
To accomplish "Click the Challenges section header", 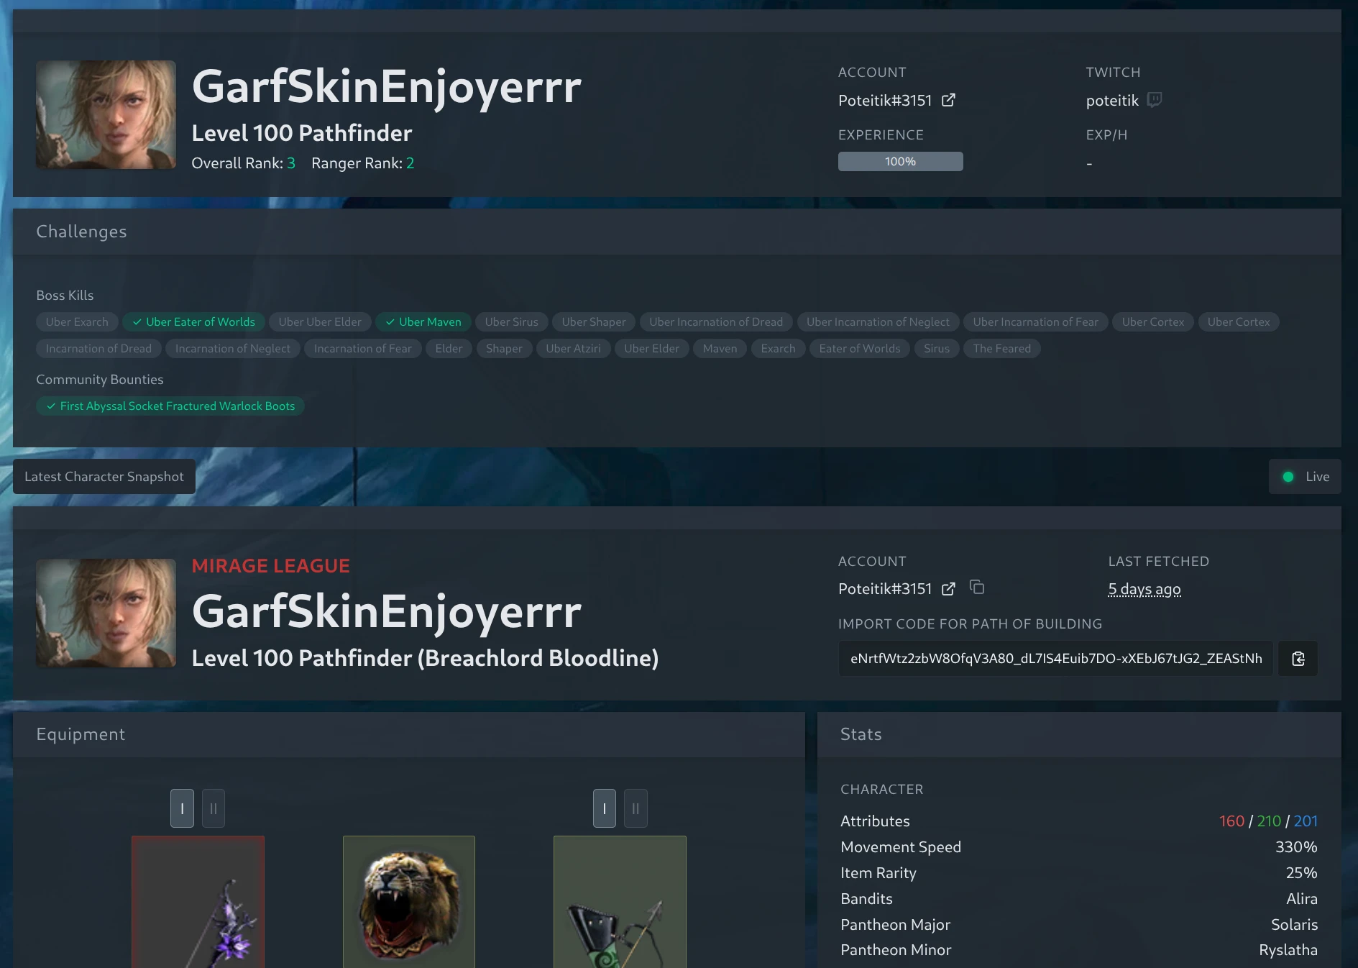I will pos(81,231).
